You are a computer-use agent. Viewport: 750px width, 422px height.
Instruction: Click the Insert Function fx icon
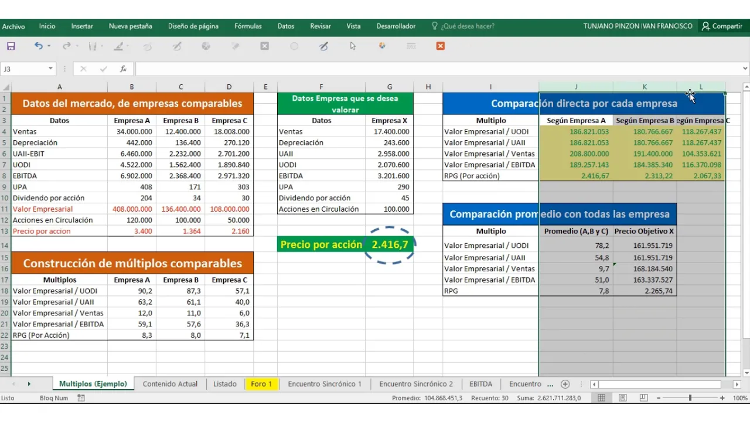tap(123, 69)
